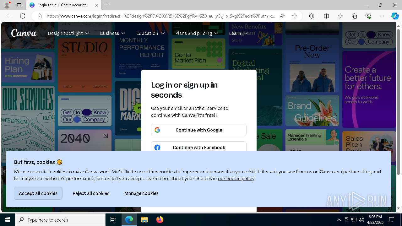Go back to previous page
Image resolution: width=402 pixels, height=226 pixels.
click(x=9, y=16)
